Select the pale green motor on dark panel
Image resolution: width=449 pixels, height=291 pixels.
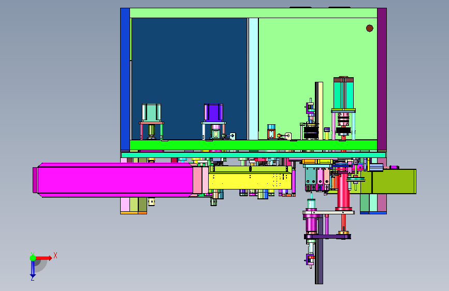pos(151,112)
